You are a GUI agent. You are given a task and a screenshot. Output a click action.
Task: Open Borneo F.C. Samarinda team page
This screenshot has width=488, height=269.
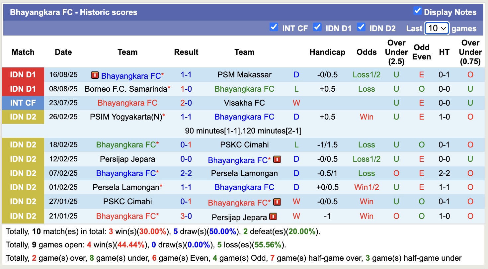click(126, 89)
